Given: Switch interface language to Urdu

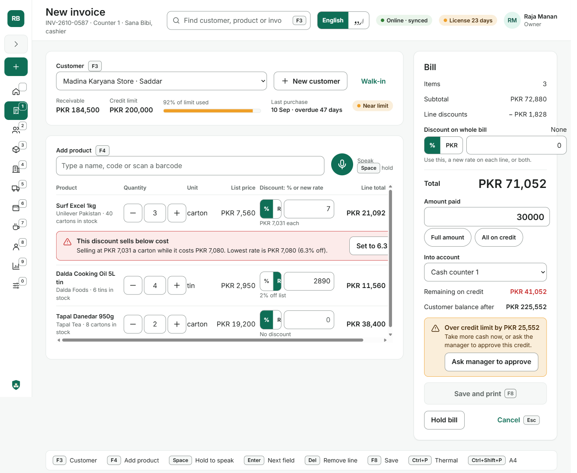Looking at the screenshot, I should pyautogui.click(x=359, y=20).
